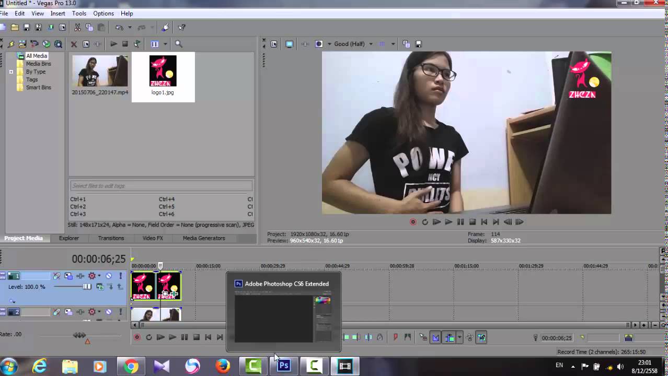Screen dimensions: 668x376
Task: Open the File menu
Action: coord(4,14)
